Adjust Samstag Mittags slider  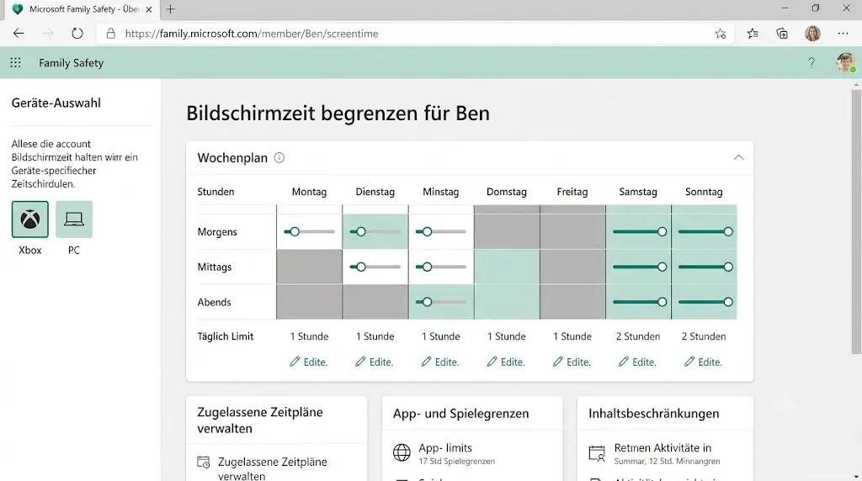(x=640, y=267)
